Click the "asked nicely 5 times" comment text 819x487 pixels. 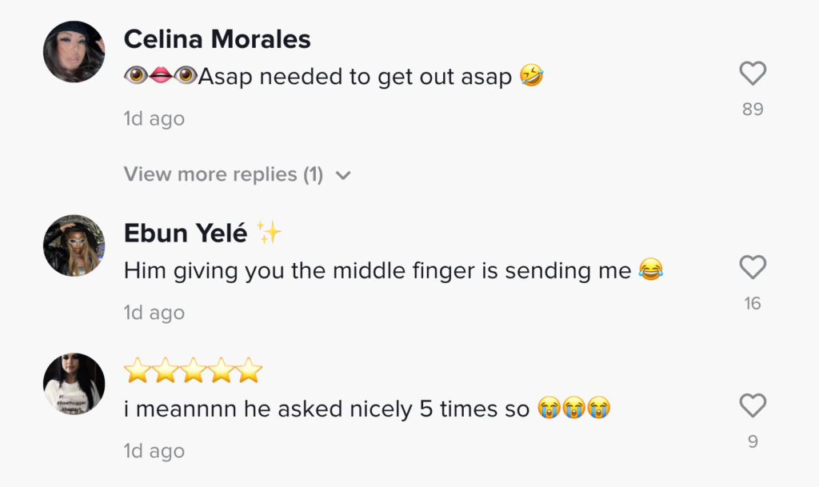[x=326, y=409]
